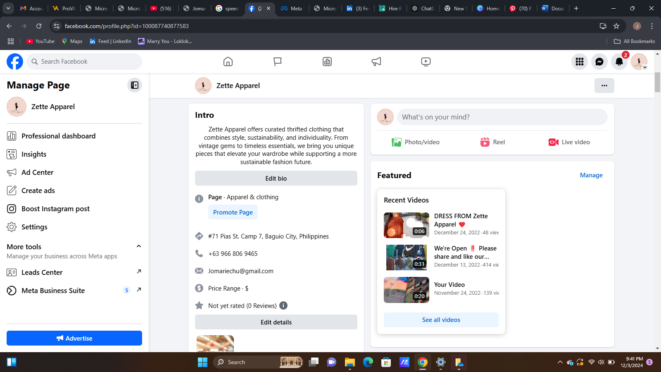Collapse the Manage Page sidebar panel icon

[135, 85]
